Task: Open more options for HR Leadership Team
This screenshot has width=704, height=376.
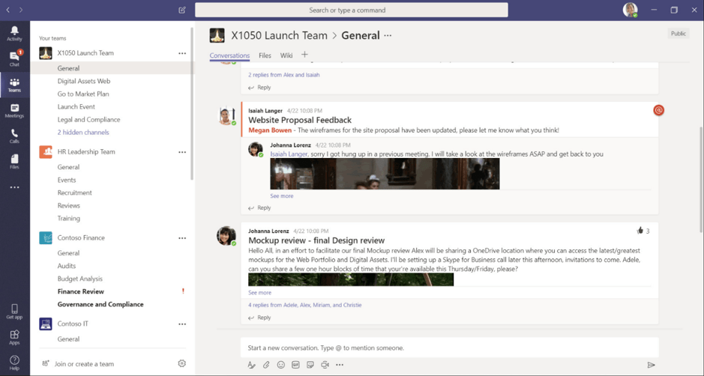Action: [182, 152]
